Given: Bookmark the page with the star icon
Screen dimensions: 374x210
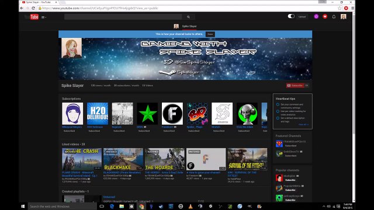Looking at the screenshot, I should pos(340,8).
